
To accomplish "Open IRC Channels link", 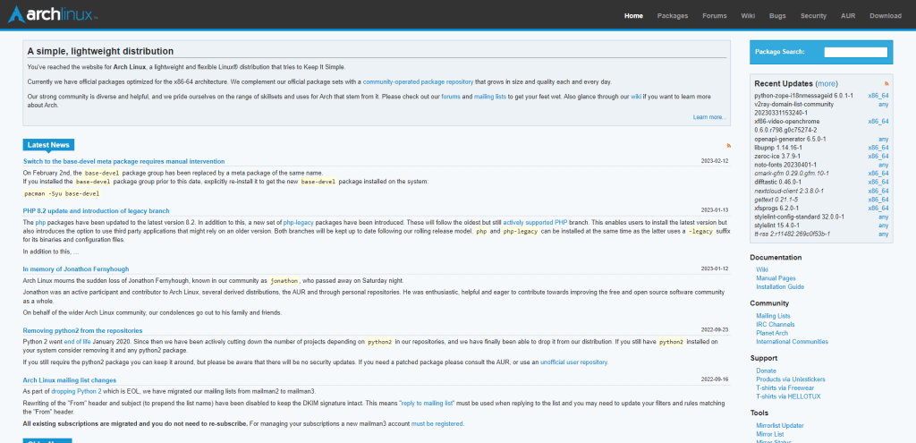I will 776,324.
